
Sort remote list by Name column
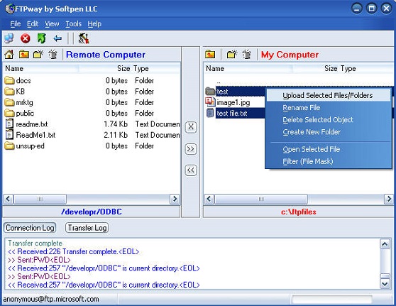(x=40, y=68)
